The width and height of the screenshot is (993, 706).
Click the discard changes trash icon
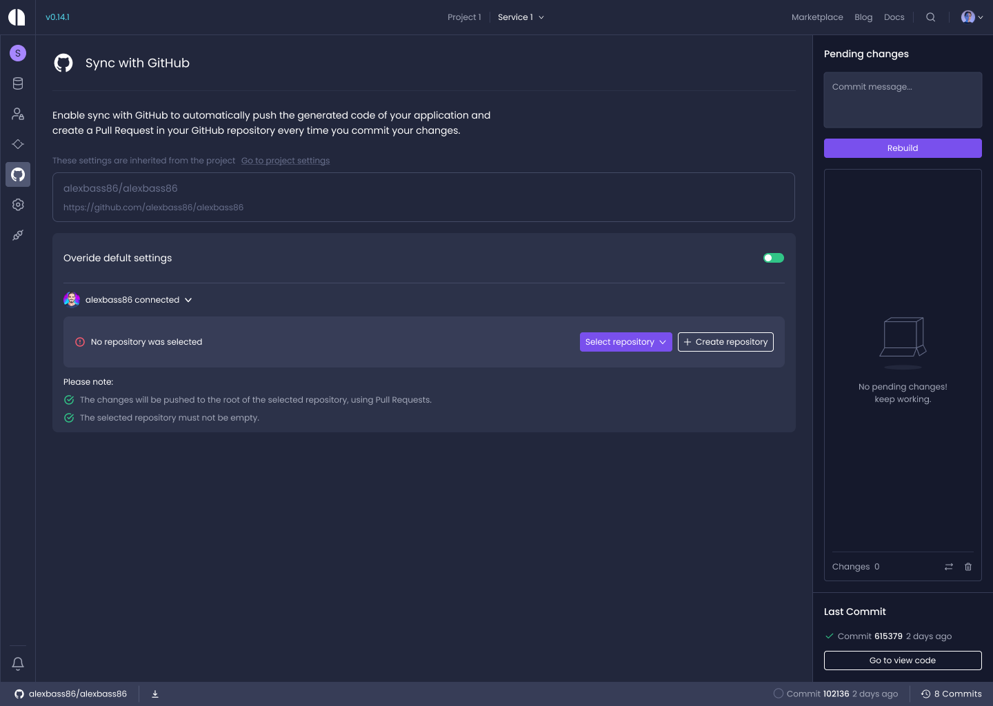click(x=968, y=567)
